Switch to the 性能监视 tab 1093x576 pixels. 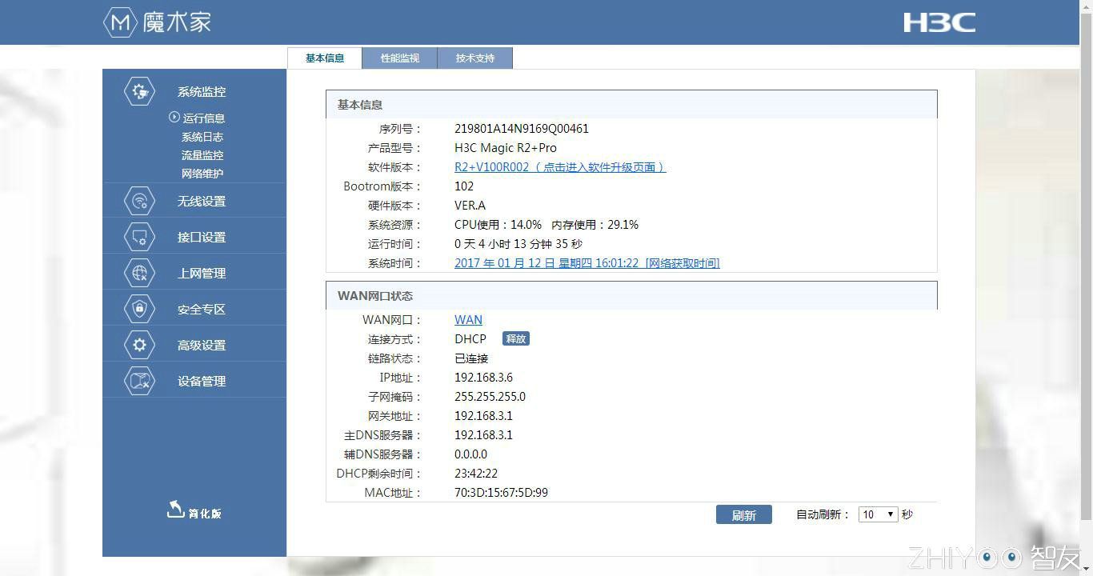399,58
